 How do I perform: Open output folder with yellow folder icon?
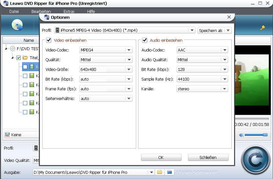(160, 172)
